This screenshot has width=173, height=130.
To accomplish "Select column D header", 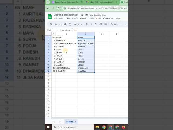I will (x=102, y=34).
